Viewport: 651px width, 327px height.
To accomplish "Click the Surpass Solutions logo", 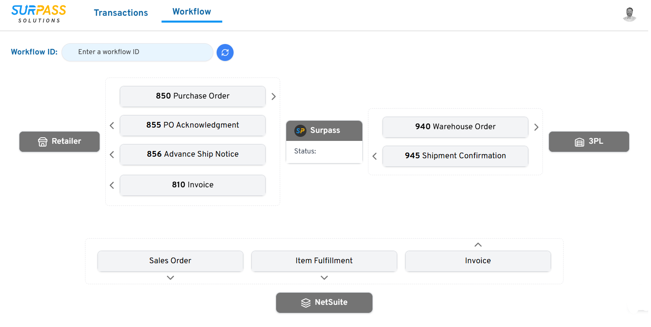I will click(39, 14).
